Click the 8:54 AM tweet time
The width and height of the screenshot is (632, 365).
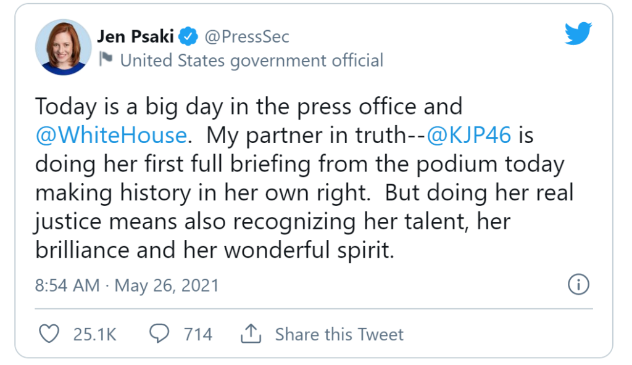click(67, 285)
